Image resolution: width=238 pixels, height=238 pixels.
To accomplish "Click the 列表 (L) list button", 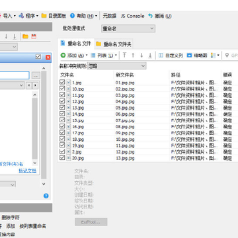I will [102, 56].
